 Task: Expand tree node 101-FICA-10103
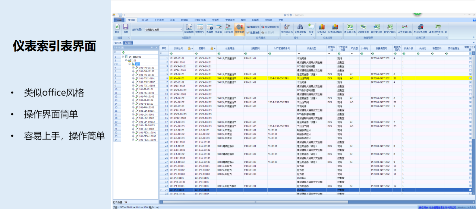point(133,140)
